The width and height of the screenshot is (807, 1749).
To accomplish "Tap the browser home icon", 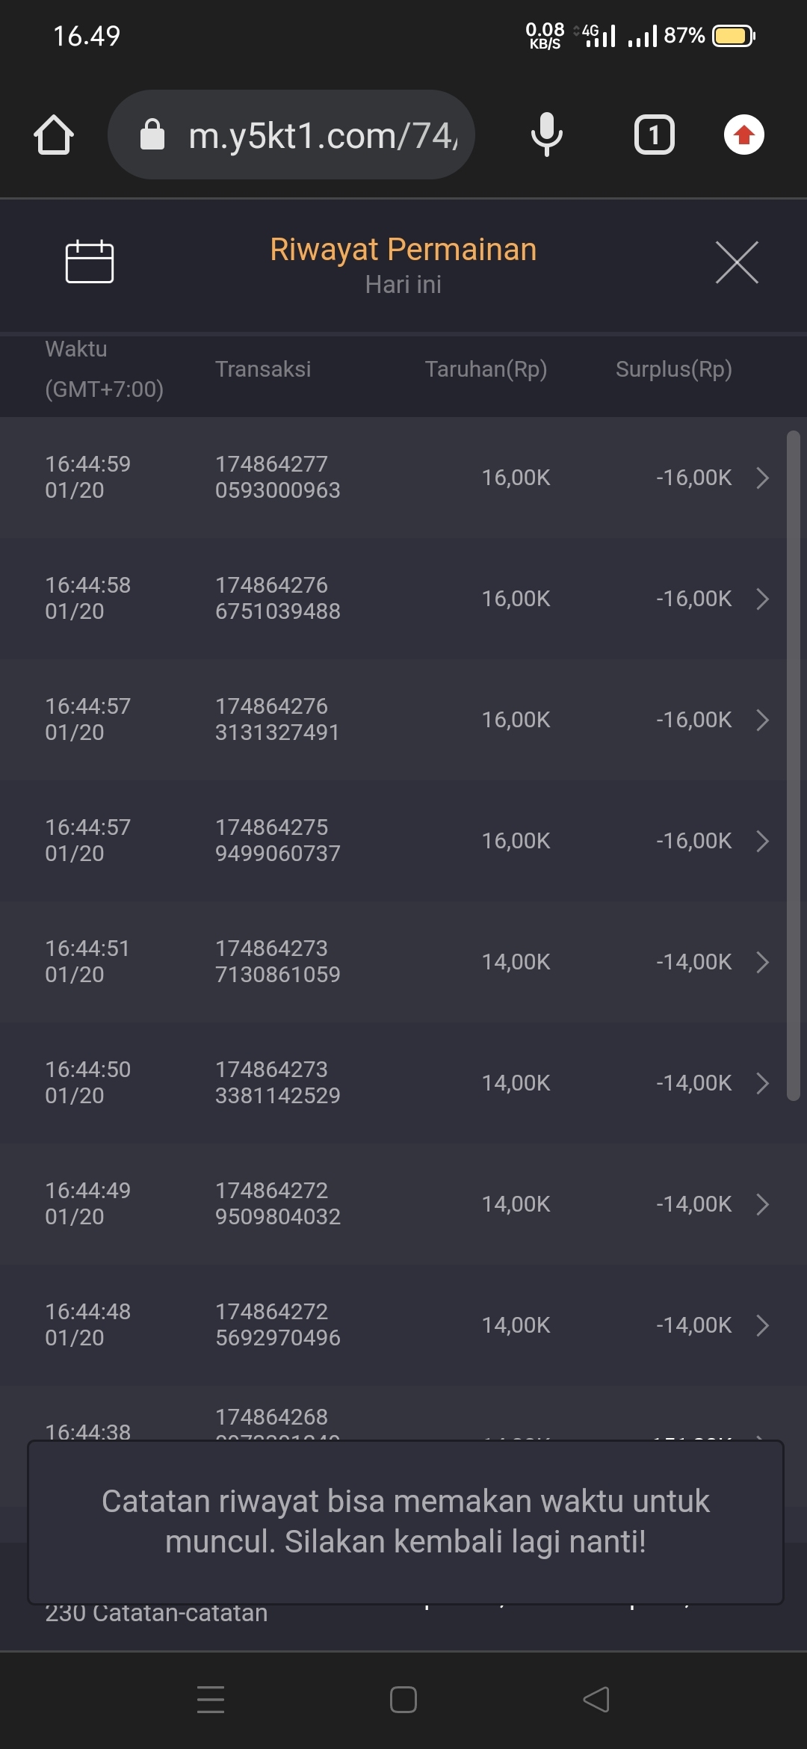I will coord(54,135).
